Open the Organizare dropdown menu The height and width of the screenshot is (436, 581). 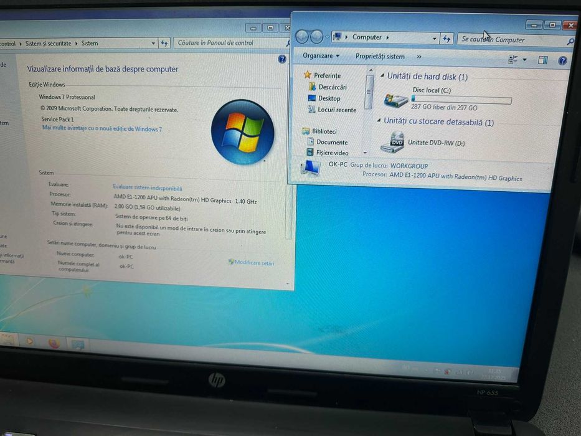point(321,55)
